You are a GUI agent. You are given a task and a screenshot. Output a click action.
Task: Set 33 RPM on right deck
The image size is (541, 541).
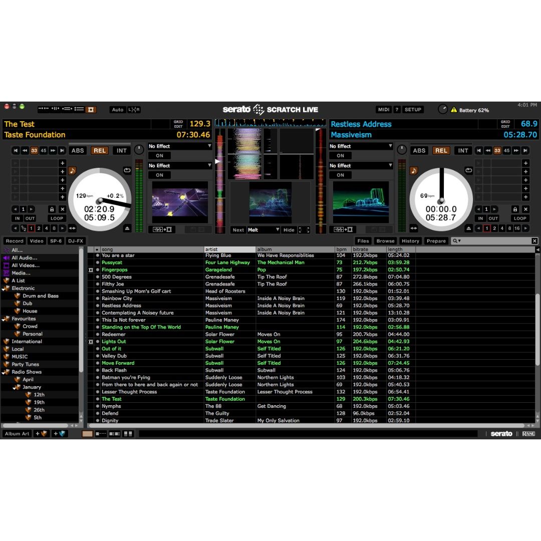[497, 150]
